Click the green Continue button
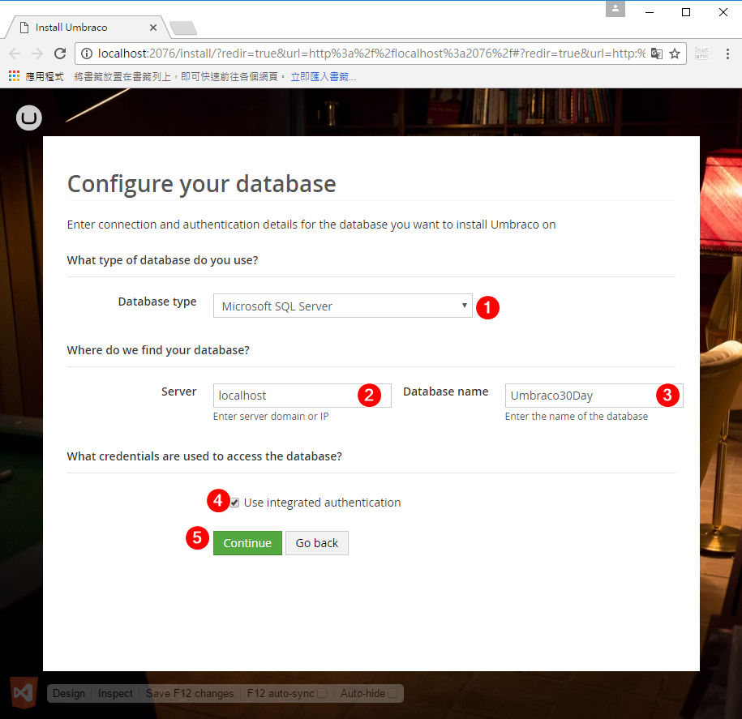Image resolution: width=742 pixels, height=719 pixels. (247, 543)
